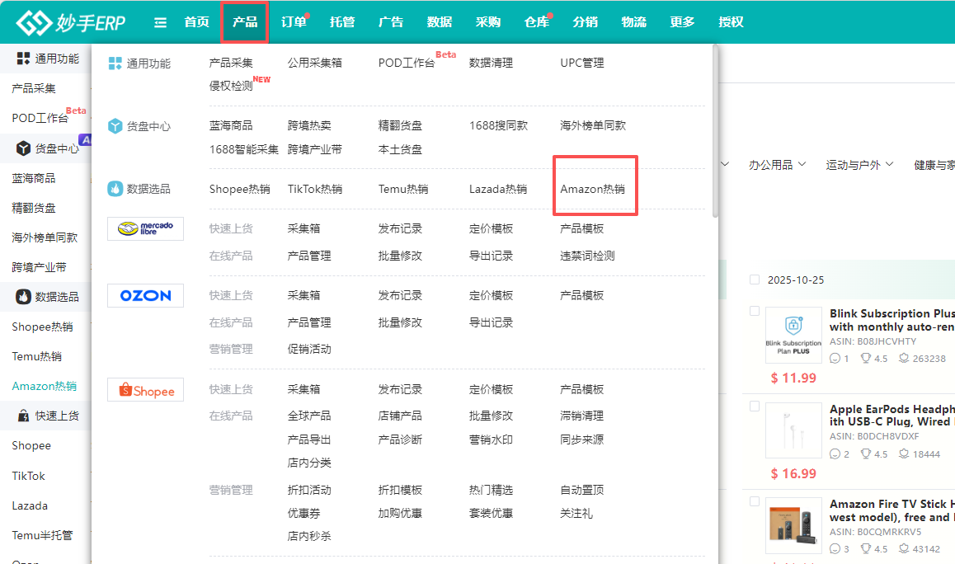The height and width of the screenshot is (564, 955).
Task: Click the Amazon Fire TV Stick product thumbnail
Action: click(x=793, y=525)
